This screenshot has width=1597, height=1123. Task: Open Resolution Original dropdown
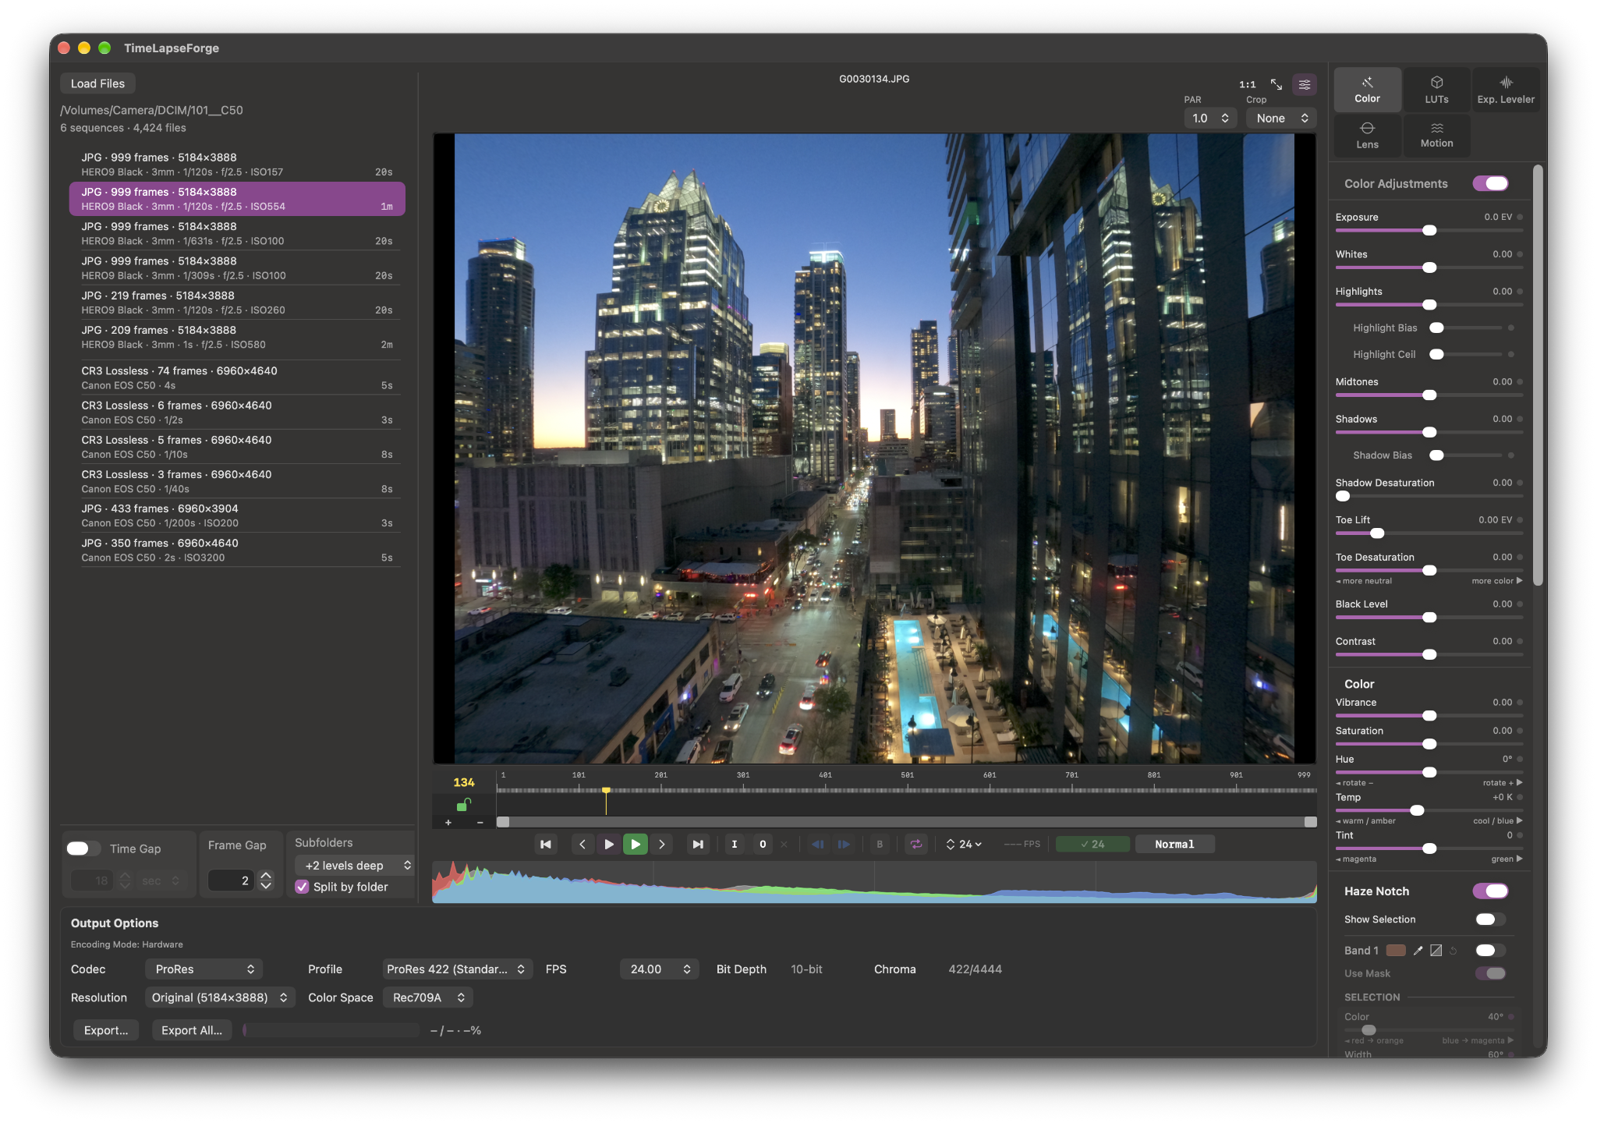point(219,997)
